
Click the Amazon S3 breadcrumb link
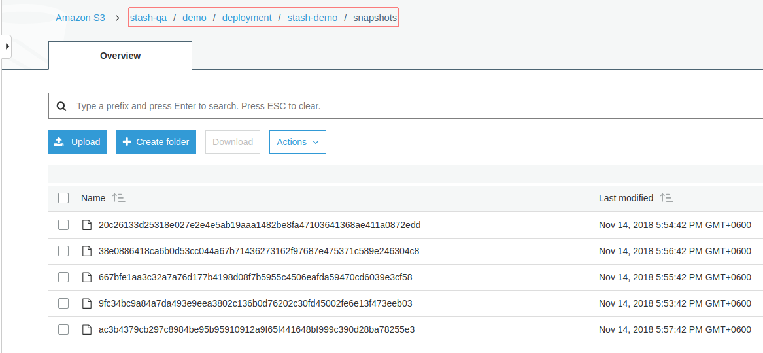coord(80,18)
